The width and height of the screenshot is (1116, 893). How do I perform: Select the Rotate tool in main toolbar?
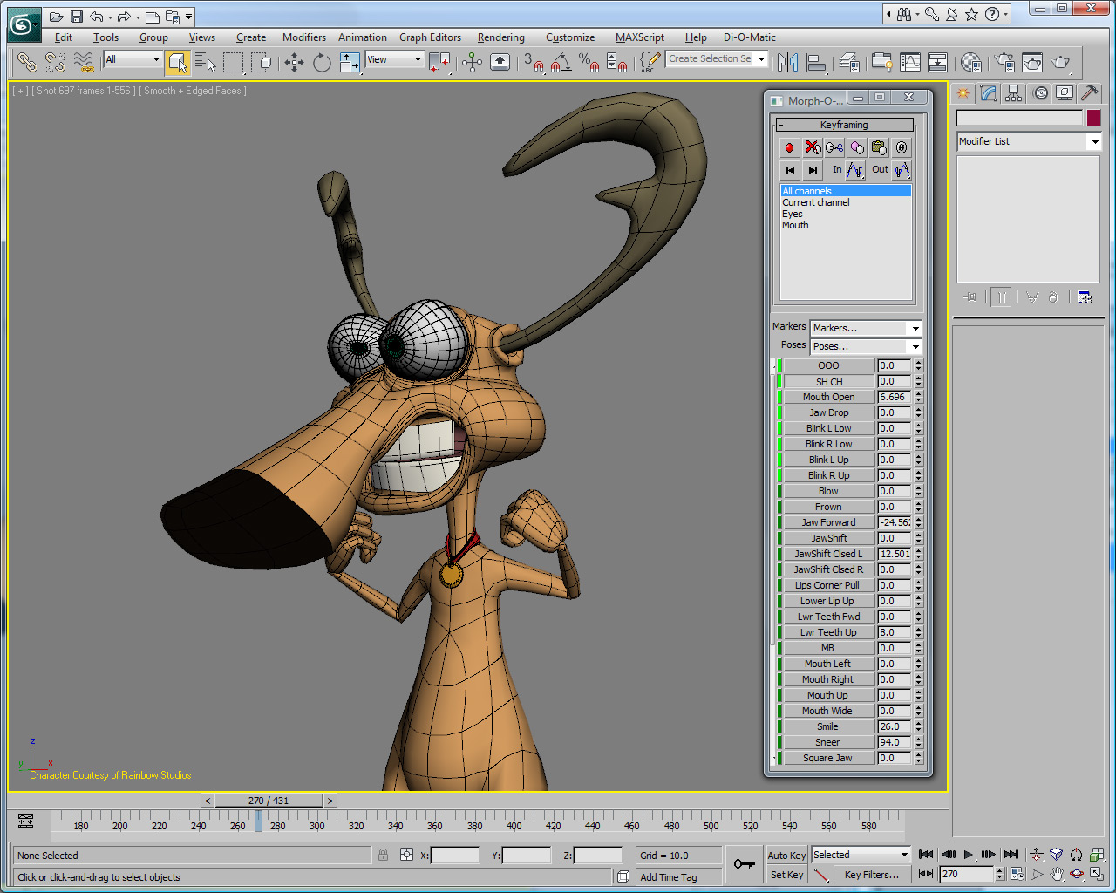pyautogui.click(x=322, y=62)
